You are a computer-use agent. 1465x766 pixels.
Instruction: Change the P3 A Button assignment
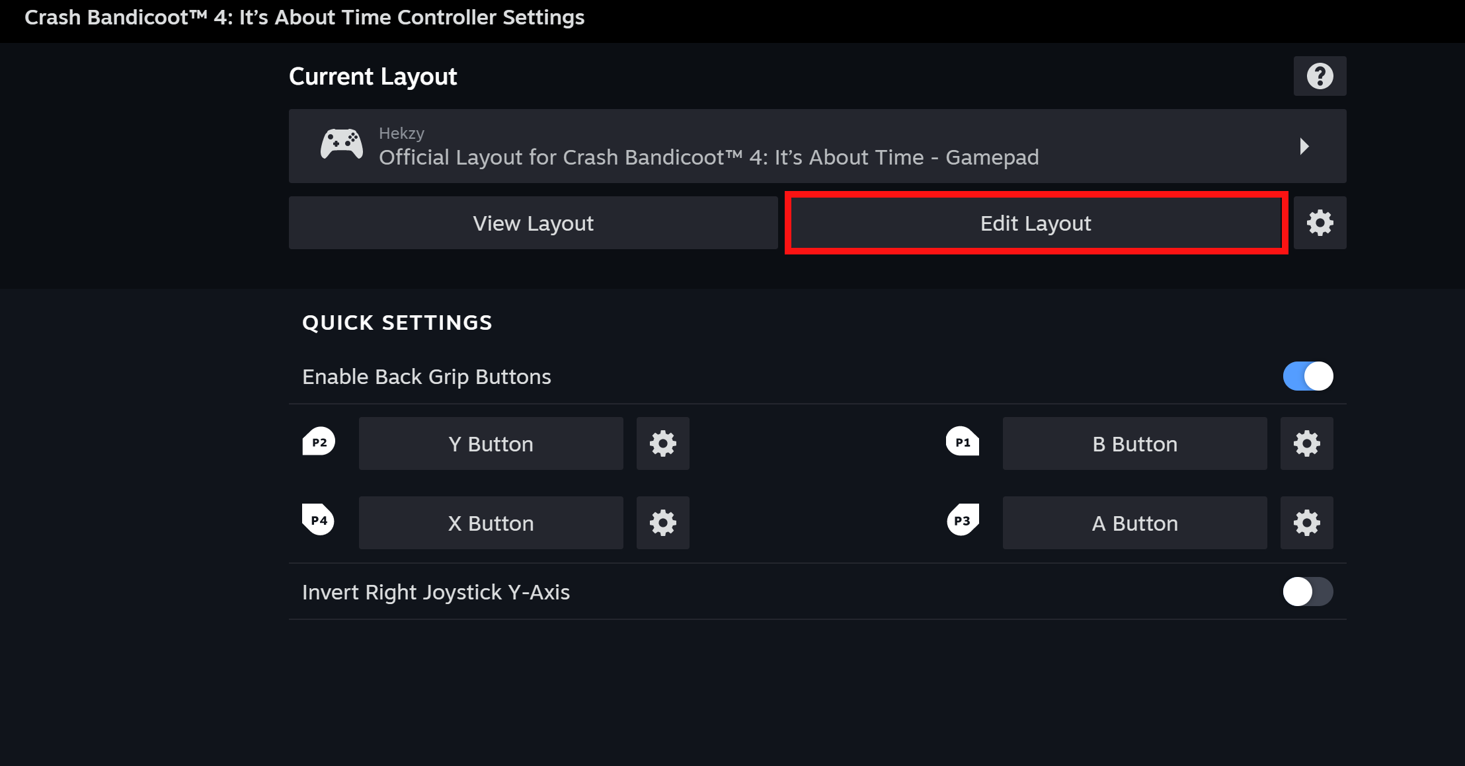tap(1134, 523)
